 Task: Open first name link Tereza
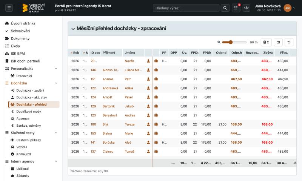[x=129, y=124]
